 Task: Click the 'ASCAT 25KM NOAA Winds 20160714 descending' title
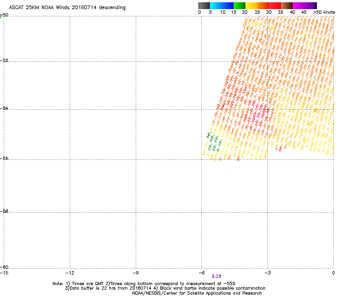point(67,8)
